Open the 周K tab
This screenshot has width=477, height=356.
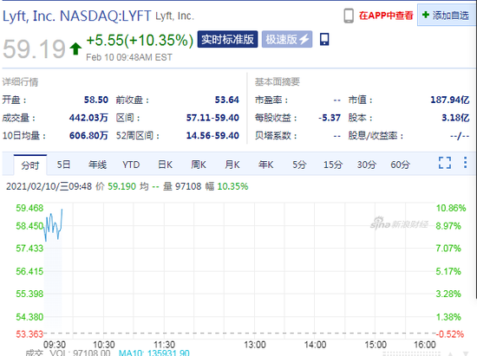pyautogui.click(x=199, y=165)
